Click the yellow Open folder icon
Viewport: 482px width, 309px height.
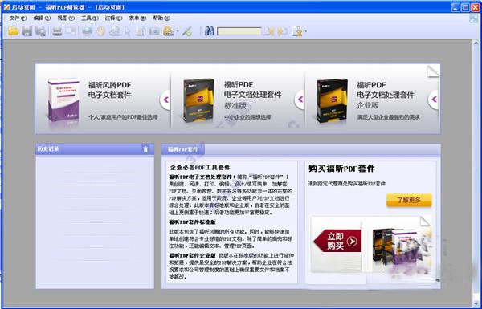coord(13,31)
